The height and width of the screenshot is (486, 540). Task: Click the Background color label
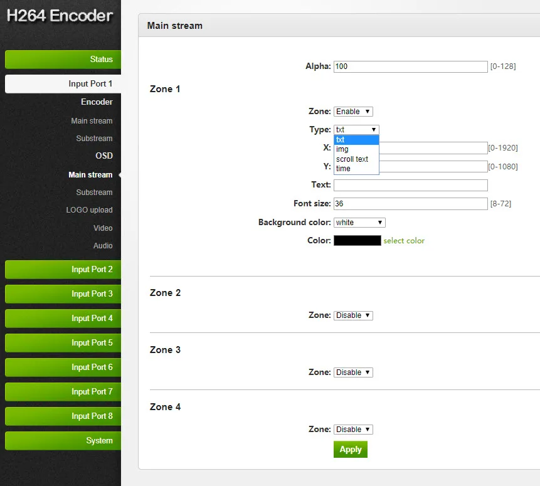pyautogui.click(x=294, y=223)
